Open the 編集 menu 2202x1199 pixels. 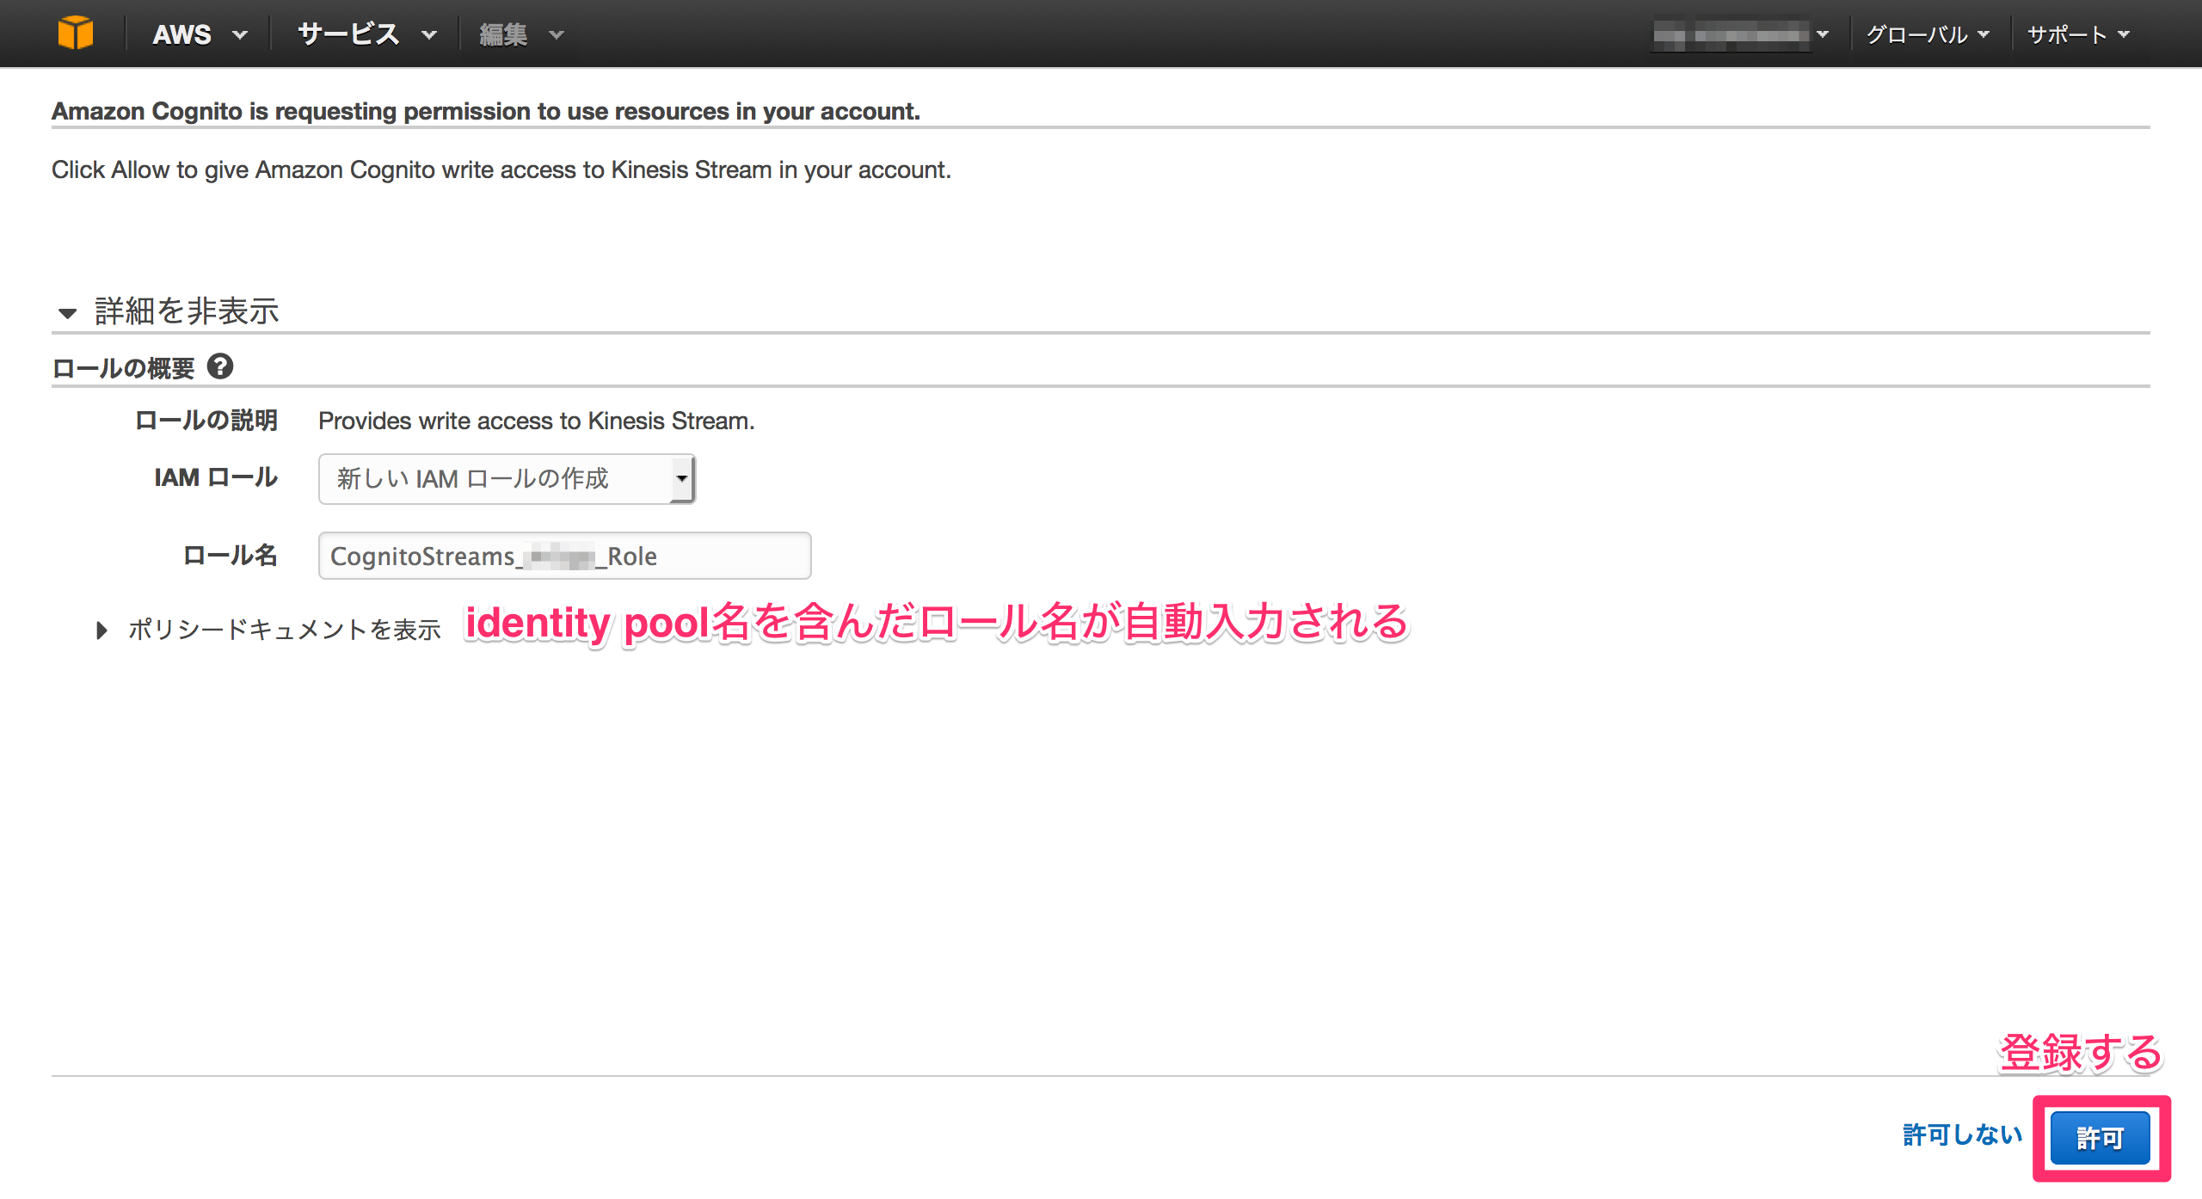click(521, 34)
